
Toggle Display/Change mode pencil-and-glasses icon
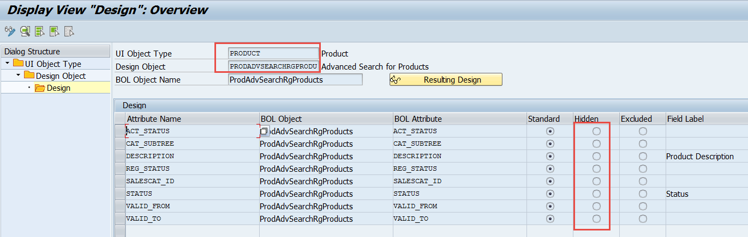tap(10, 32)
